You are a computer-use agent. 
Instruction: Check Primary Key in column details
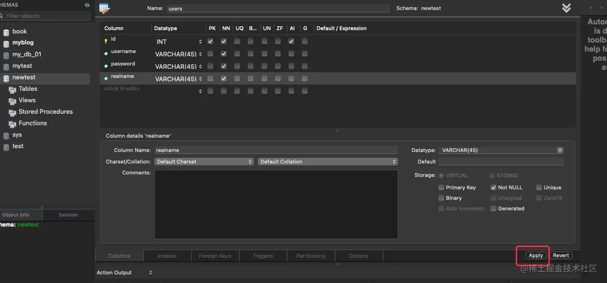[441, 187]
